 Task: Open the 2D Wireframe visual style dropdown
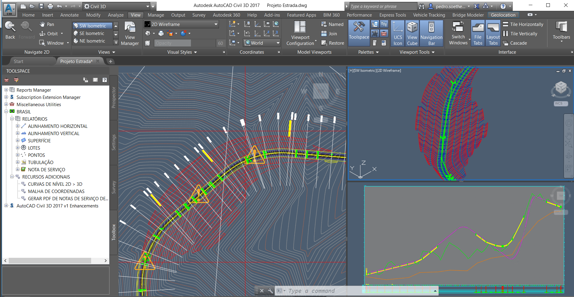pos(216,24)
